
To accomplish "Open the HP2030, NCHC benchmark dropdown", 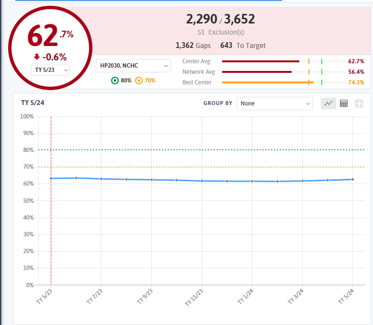I will (133, 65).
